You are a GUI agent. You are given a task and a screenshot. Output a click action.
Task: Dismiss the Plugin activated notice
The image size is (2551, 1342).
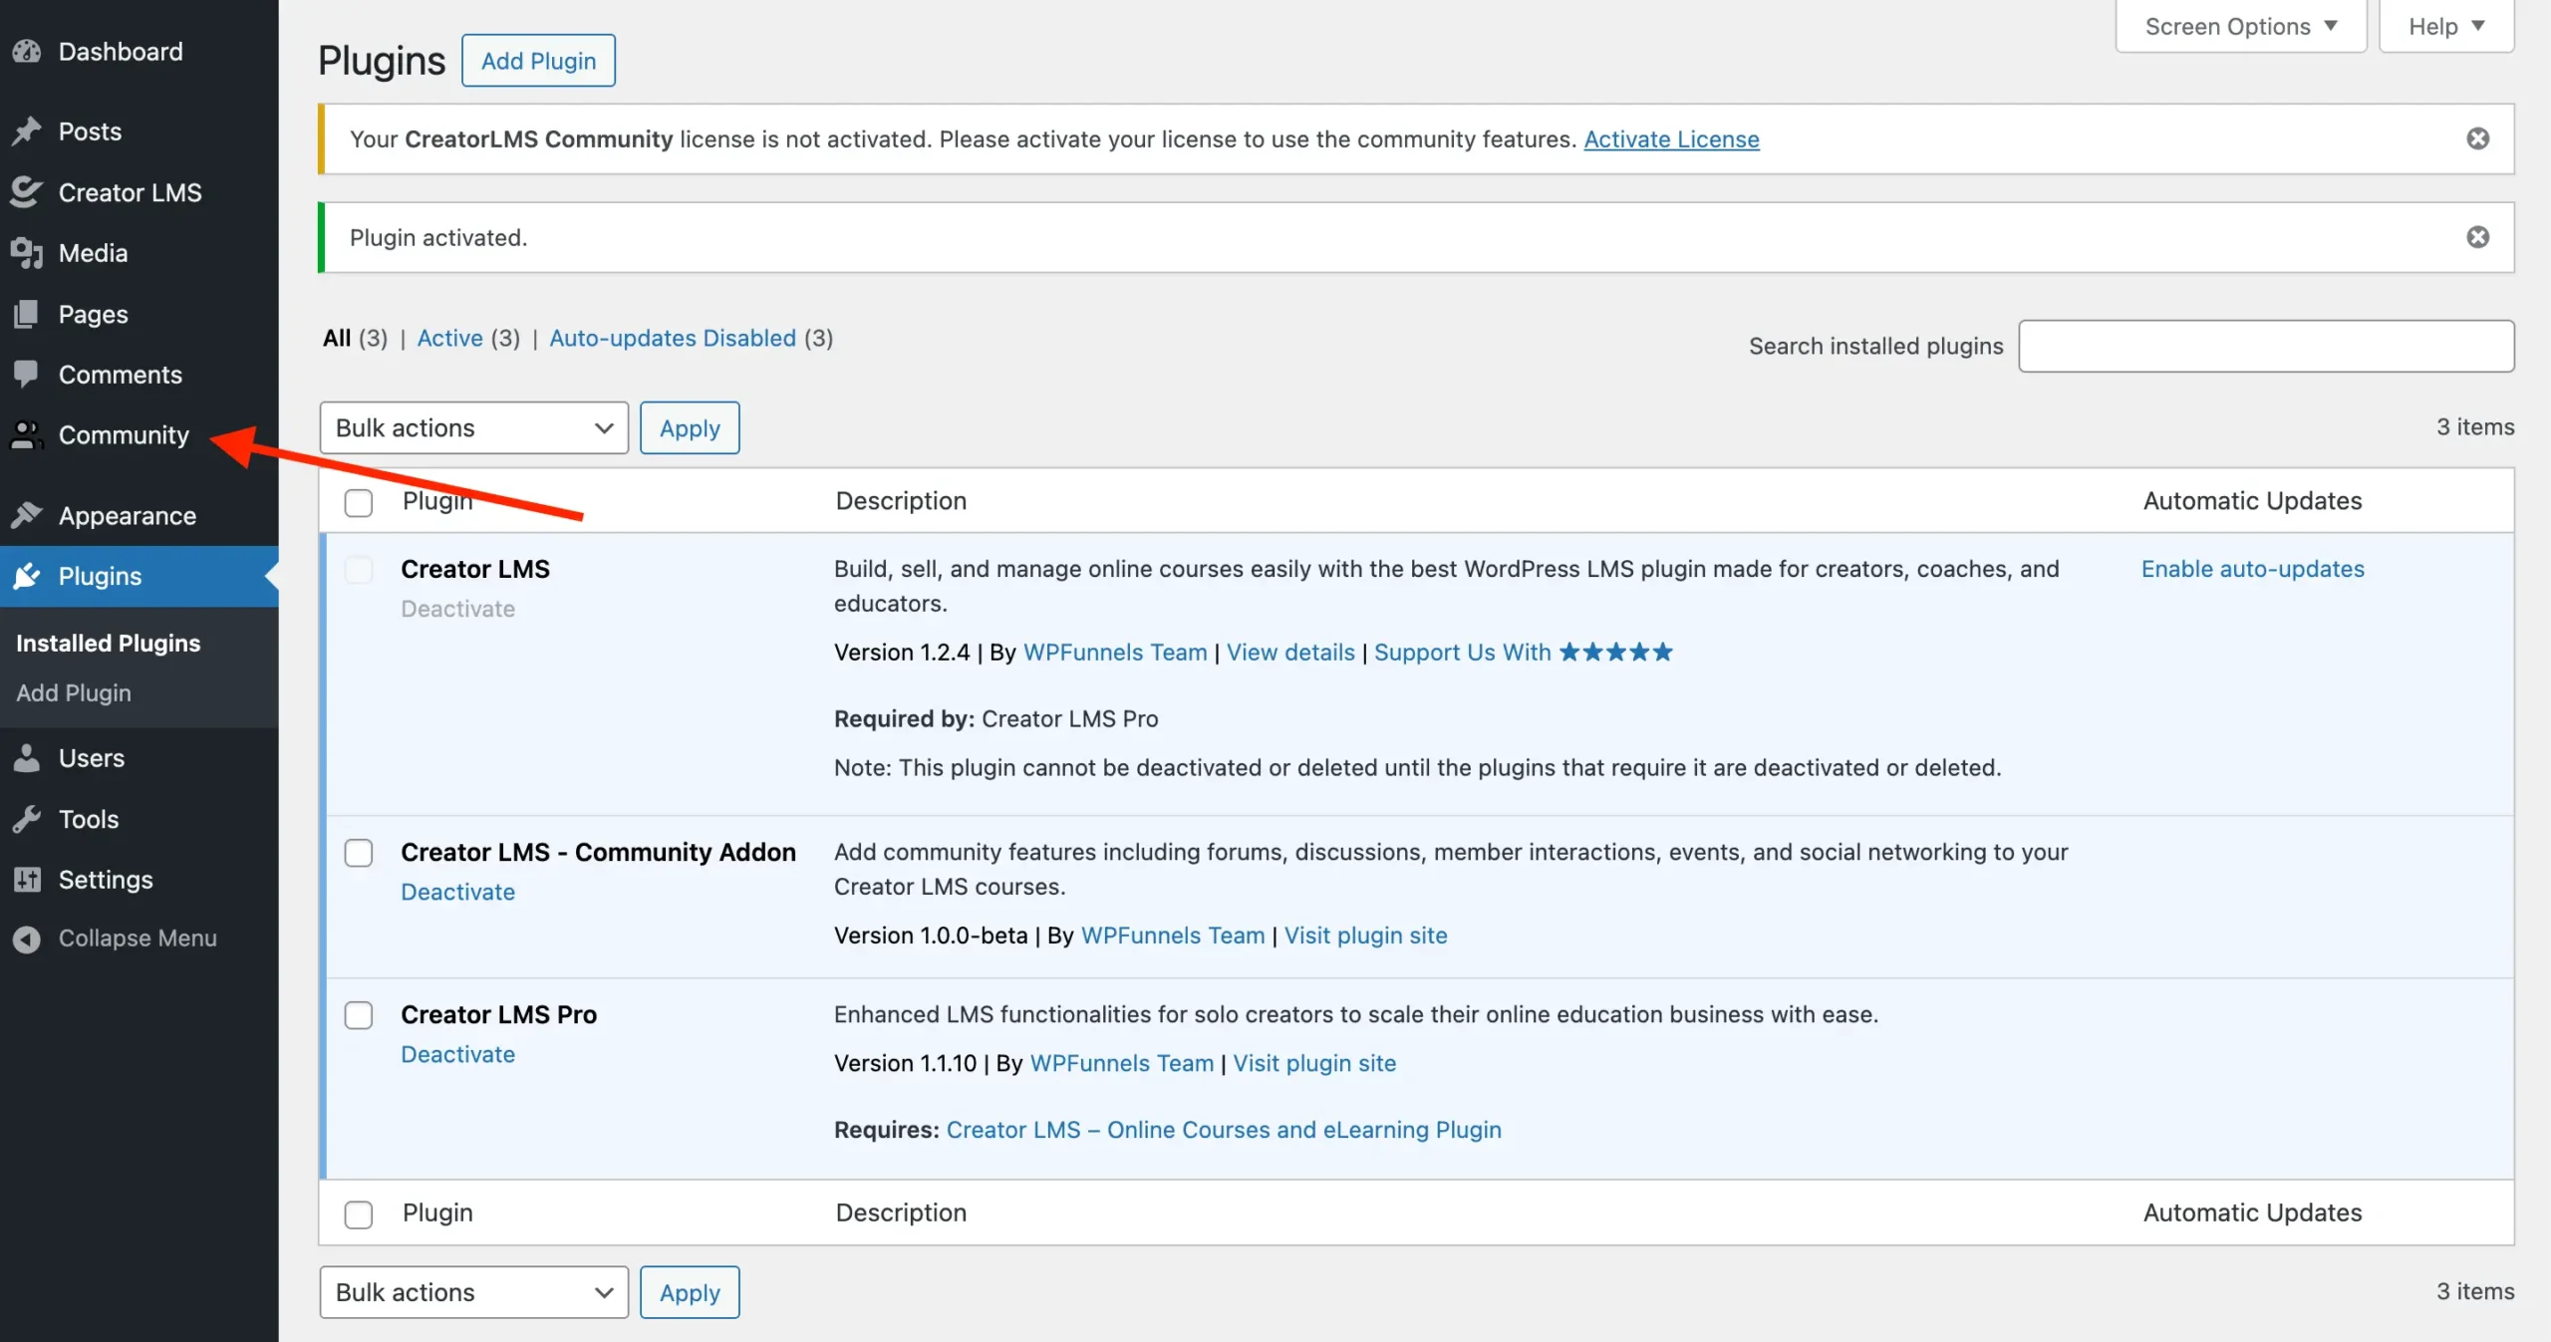(x=2478, y=237)
